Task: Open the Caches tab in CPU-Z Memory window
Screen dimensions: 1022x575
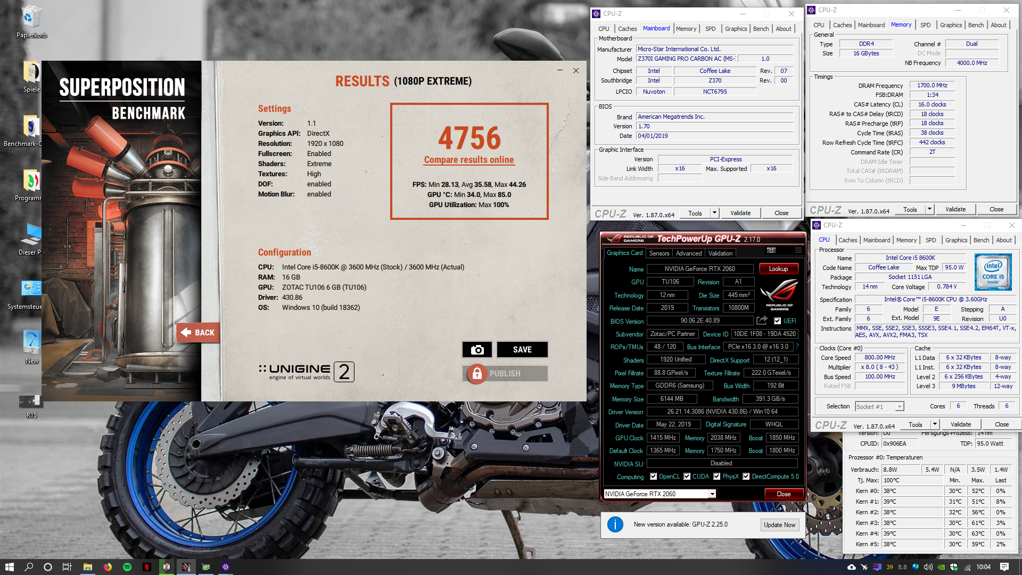Action: [842, 25]
